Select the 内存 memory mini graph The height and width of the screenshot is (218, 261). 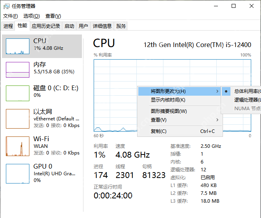click(x=18, y=70)
